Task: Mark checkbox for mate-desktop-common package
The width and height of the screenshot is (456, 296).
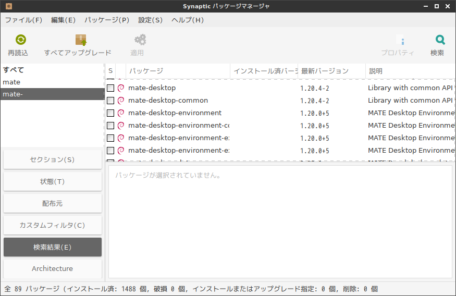Action: [110, 100]
